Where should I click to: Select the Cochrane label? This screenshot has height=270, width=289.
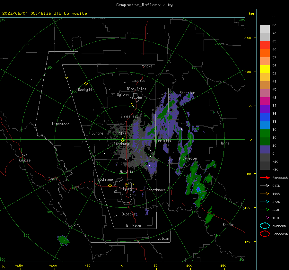tap(105, 179)
